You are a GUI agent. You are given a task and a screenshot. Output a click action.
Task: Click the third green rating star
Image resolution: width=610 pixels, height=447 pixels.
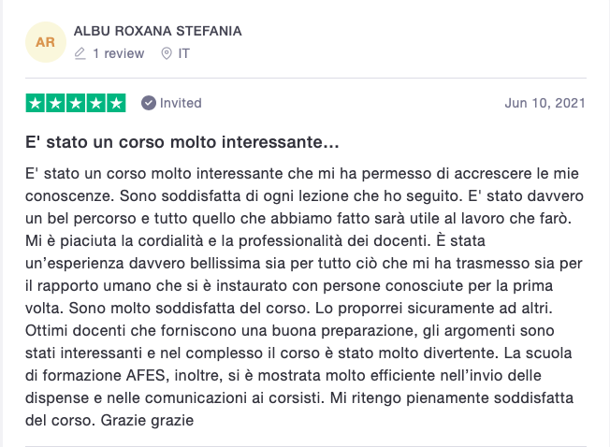tap(76, 103)
